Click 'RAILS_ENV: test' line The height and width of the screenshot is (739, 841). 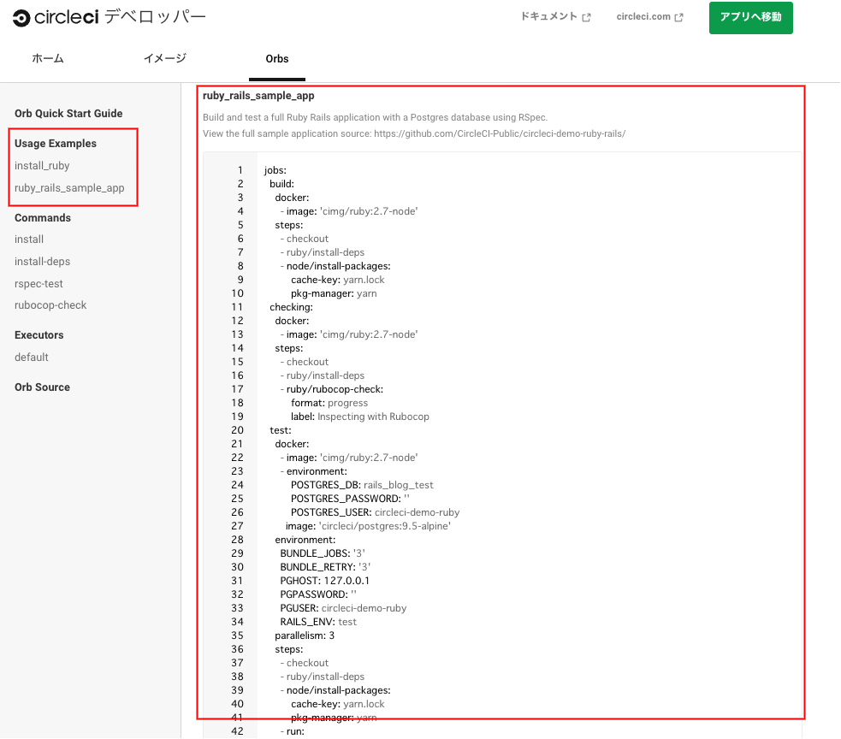[x=318, y=622]
